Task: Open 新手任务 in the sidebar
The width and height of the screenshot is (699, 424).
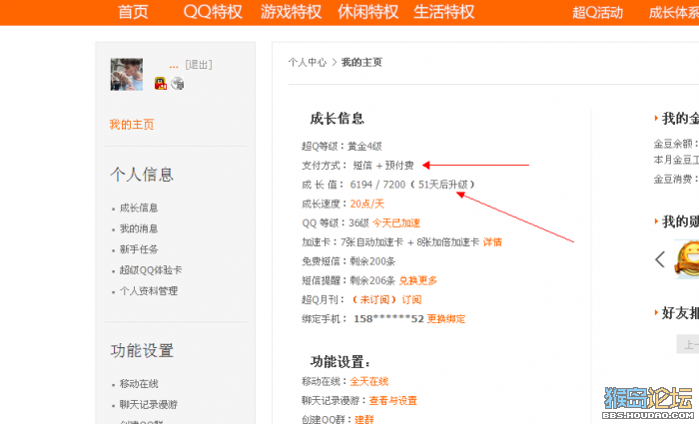Action: pyautogui.click(x=139, y=249)
